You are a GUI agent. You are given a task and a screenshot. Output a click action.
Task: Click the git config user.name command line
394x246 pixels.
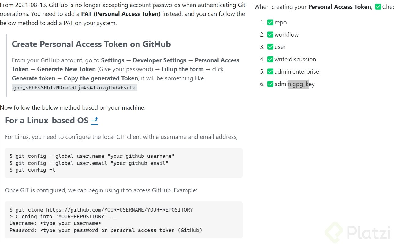(x=92, y=156)
